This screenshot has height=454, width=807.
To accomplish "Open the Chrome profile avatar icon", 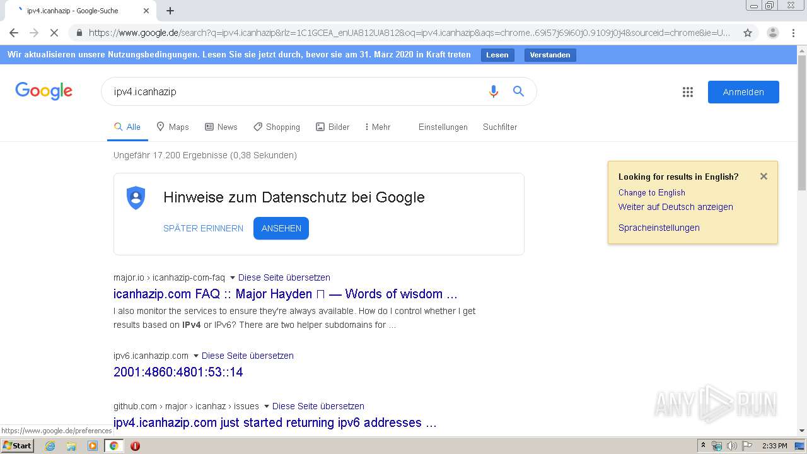I will coord(773,33).
